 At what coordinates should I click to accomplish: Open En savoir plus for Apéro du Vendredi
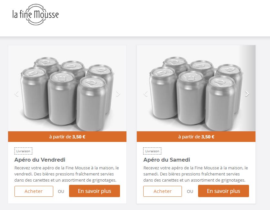coord(95,191)
